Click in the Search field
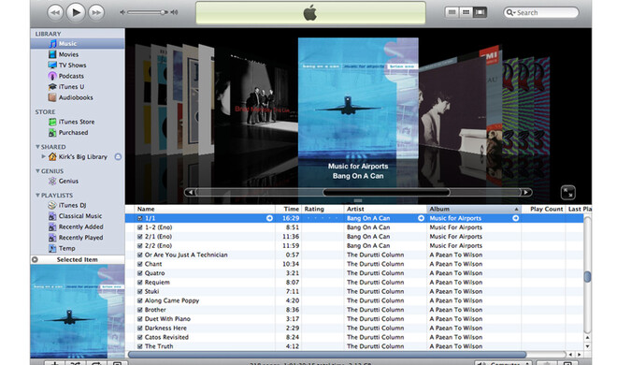Viewport: 617px width, 365px height. coord(541,12)
